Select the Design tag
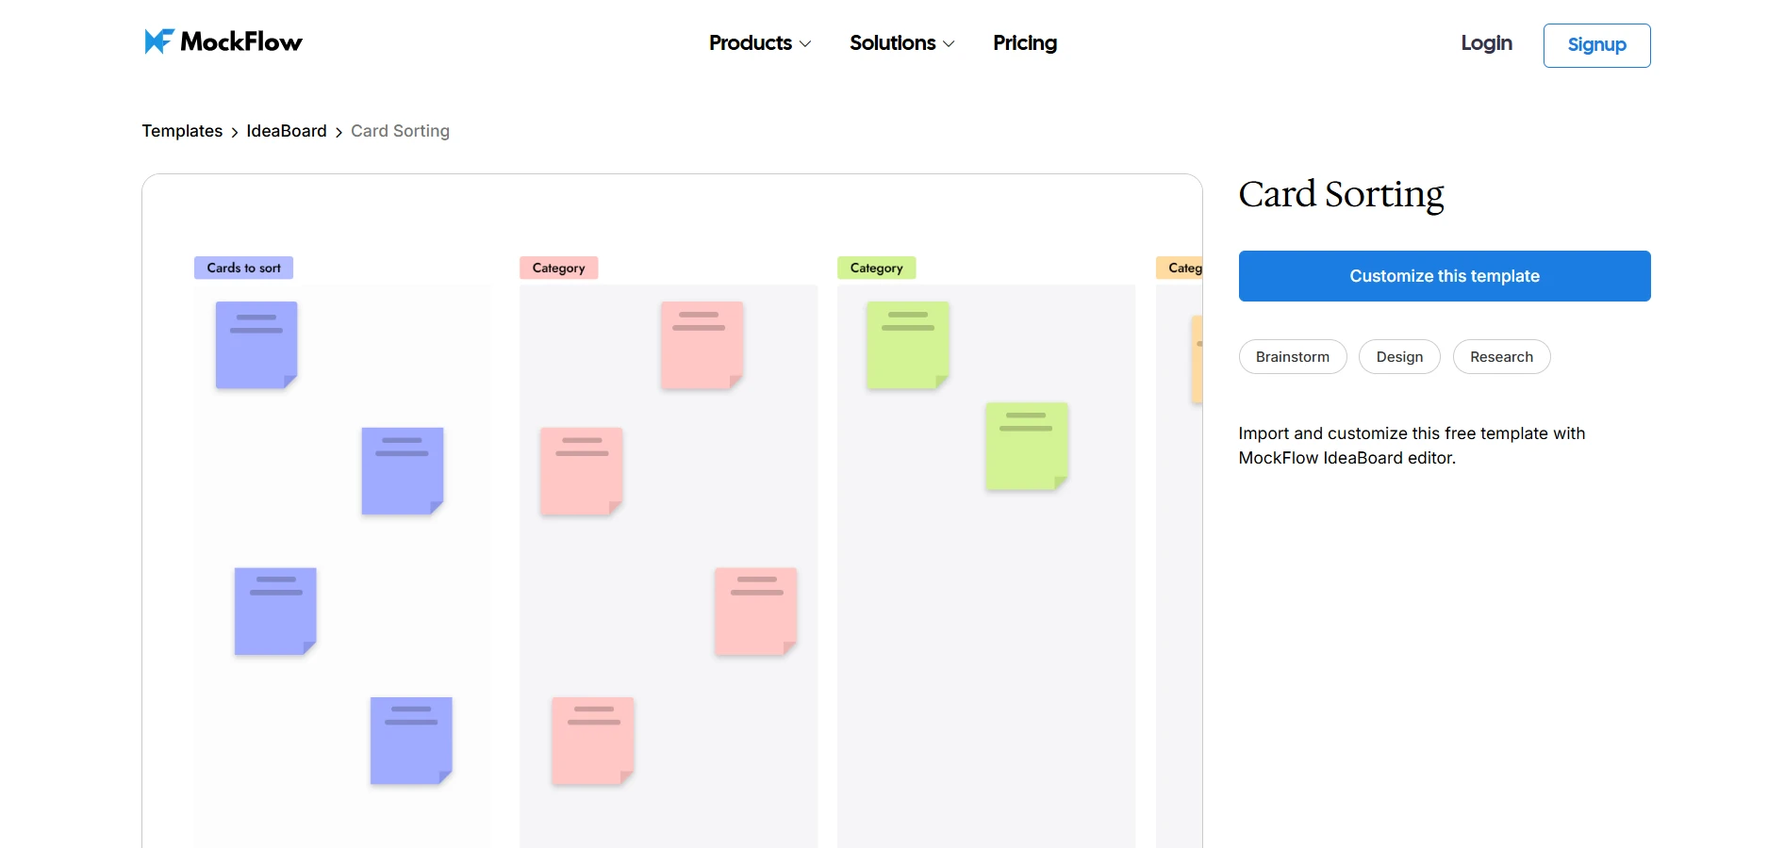The height and width of the screenshot is (848, 1784). [x=1399, y=356]
